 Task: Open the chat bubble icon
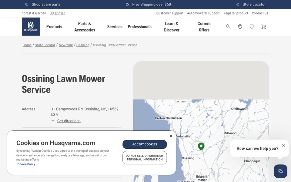(280, 171)
